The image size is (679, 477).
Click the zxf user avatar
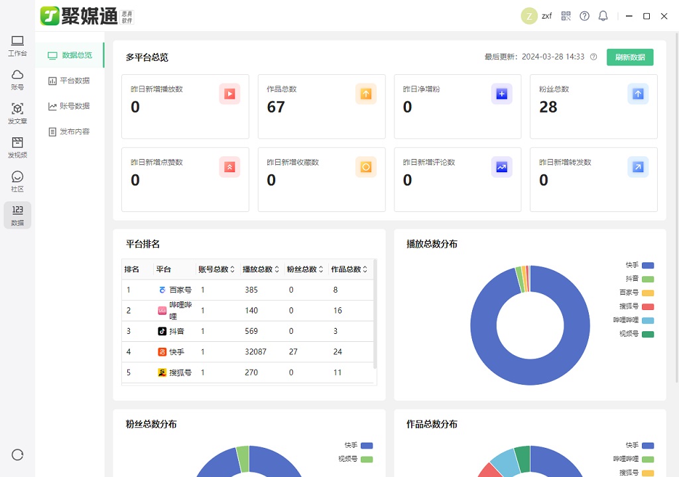click(530, 15)
